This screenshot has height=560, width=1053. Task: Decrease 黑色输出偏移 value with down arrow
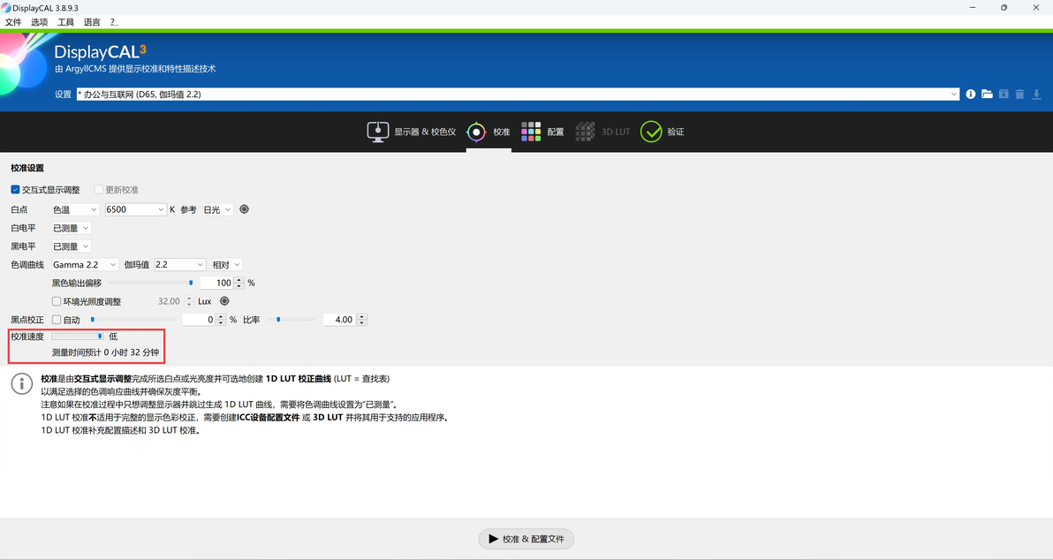(239, 286)
